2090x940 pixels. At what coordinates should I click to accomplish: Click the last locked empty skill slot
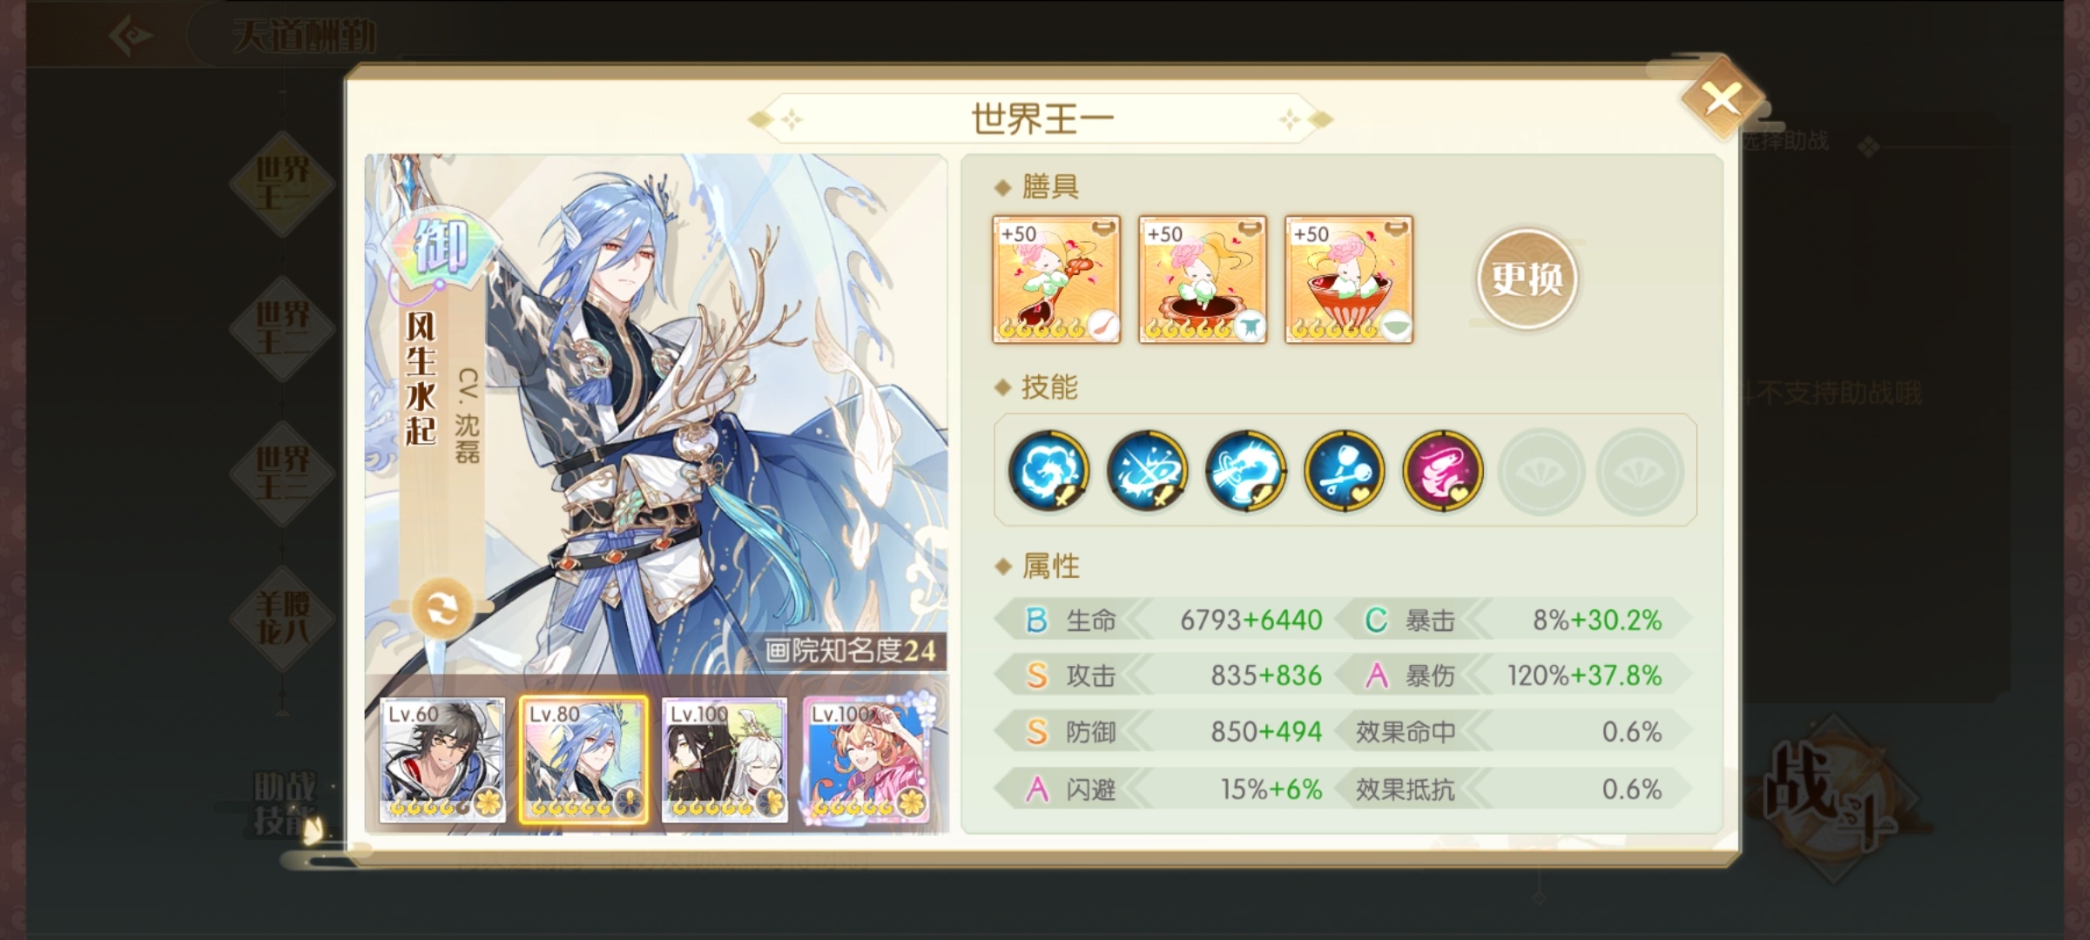pos(1639,471)
